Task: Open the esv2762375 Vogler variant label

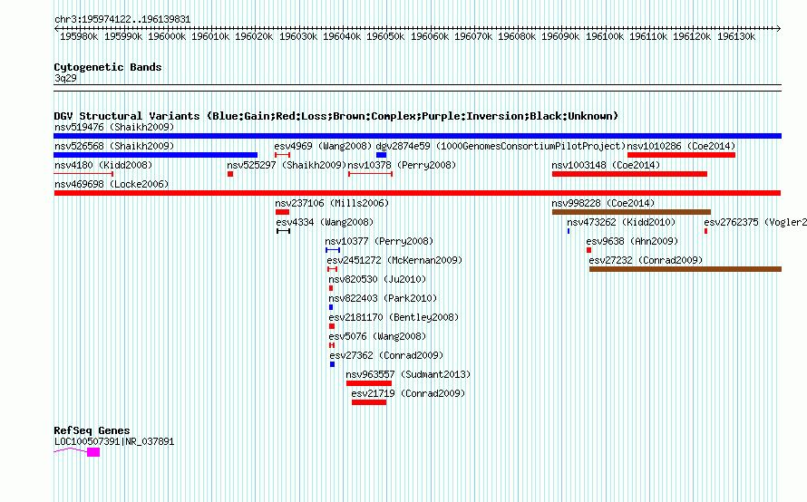Action: tap(755, 222)
